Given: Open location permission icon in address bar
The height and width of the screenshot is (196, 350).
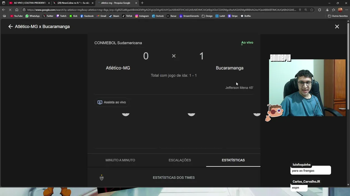Looking at the screenshot, I should click(300, 10).
